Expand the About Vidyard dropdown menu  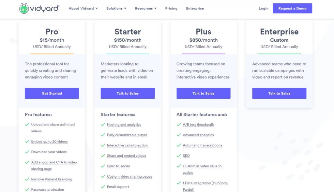pyautogui.click(x=83, y=8)
